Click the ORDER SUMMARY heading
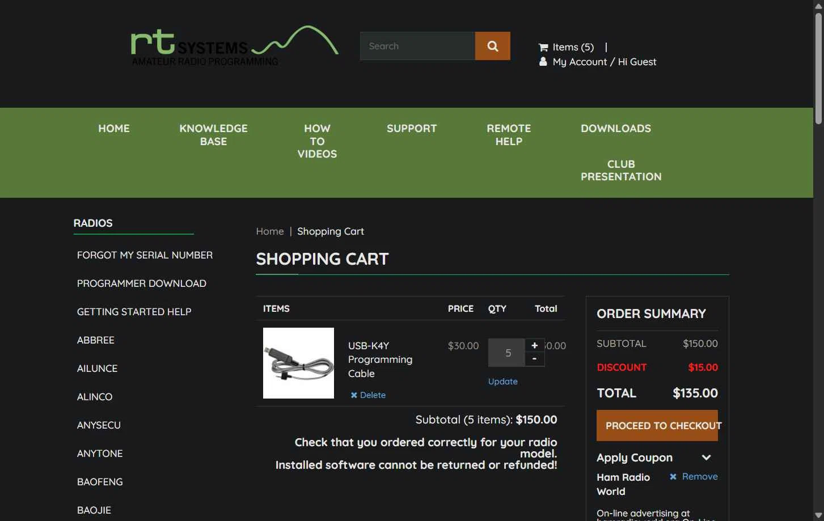824x521 pixels. (x=651, y=314)
